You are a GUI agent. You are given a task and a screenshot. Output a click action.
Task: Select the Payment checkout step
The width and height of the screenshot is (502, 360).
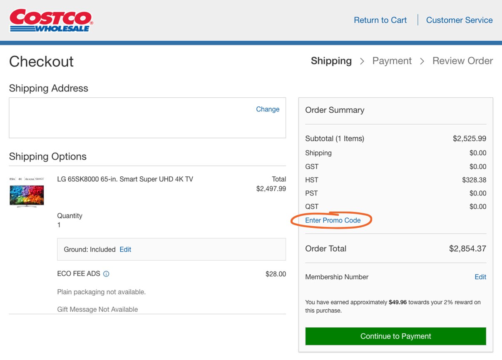click(x=392, y=61)
